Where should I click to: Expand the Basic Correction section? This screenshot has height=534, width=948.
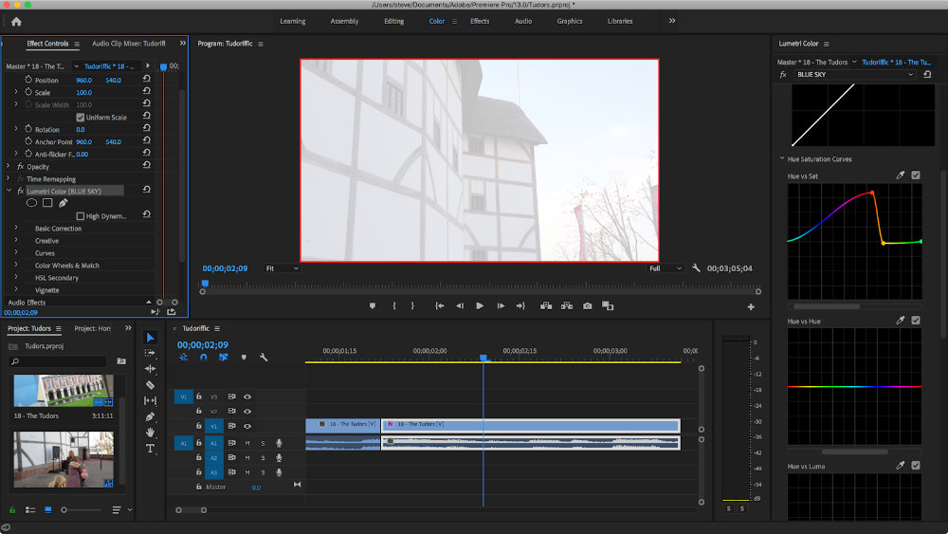pyautogui.click(x=16, y=229)
